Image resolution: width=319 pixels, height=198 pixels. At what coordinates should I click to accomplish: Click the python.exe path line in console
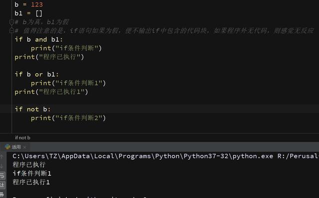(165, 156)
